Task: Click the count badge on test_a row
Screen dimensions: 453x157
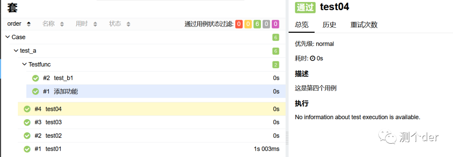Action: click(276, 51)
